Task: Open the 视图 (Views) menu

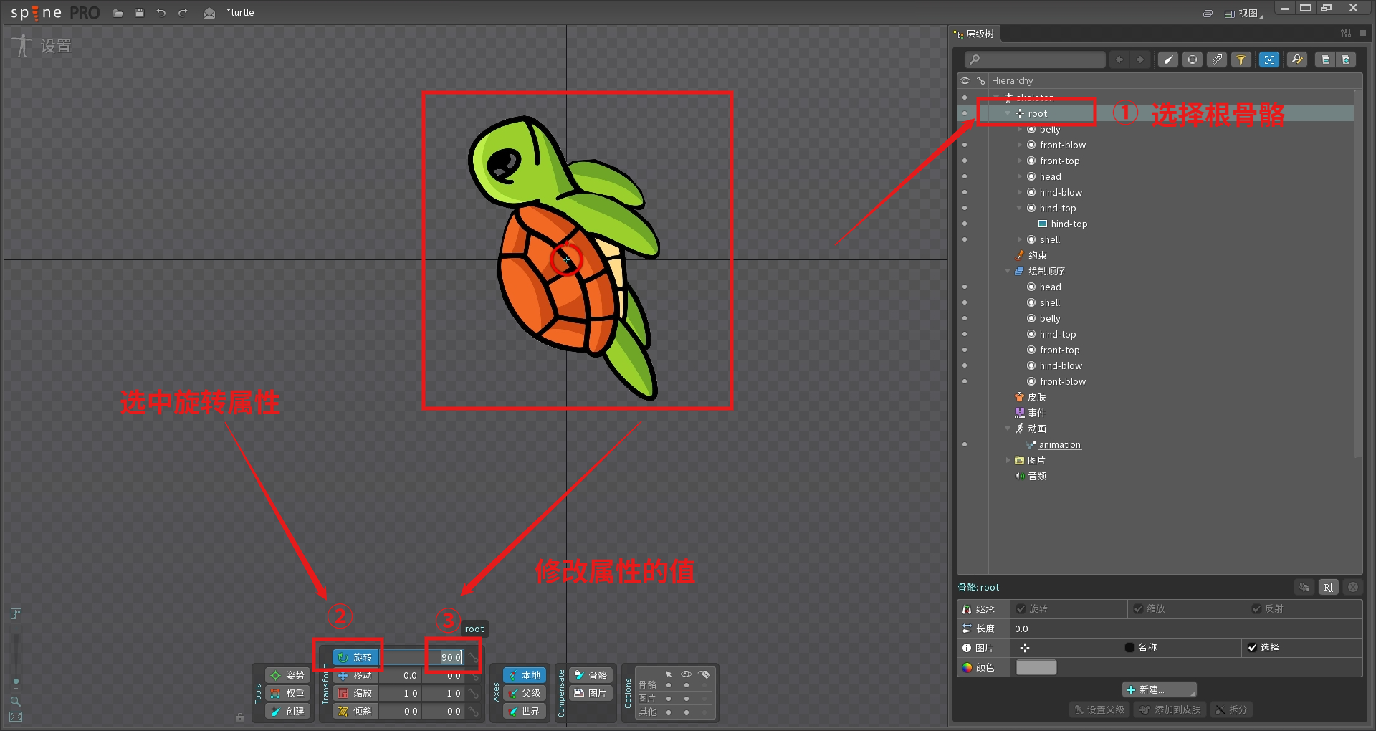Action: coord(1243,13)
